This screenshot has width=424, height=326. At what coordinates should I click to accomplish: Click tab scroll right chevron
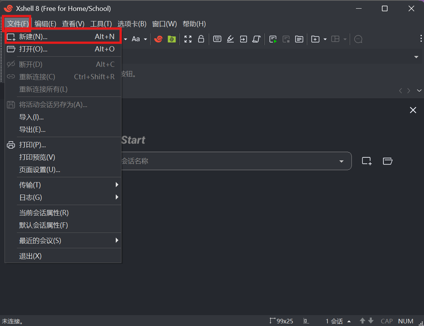pos(409,91)
